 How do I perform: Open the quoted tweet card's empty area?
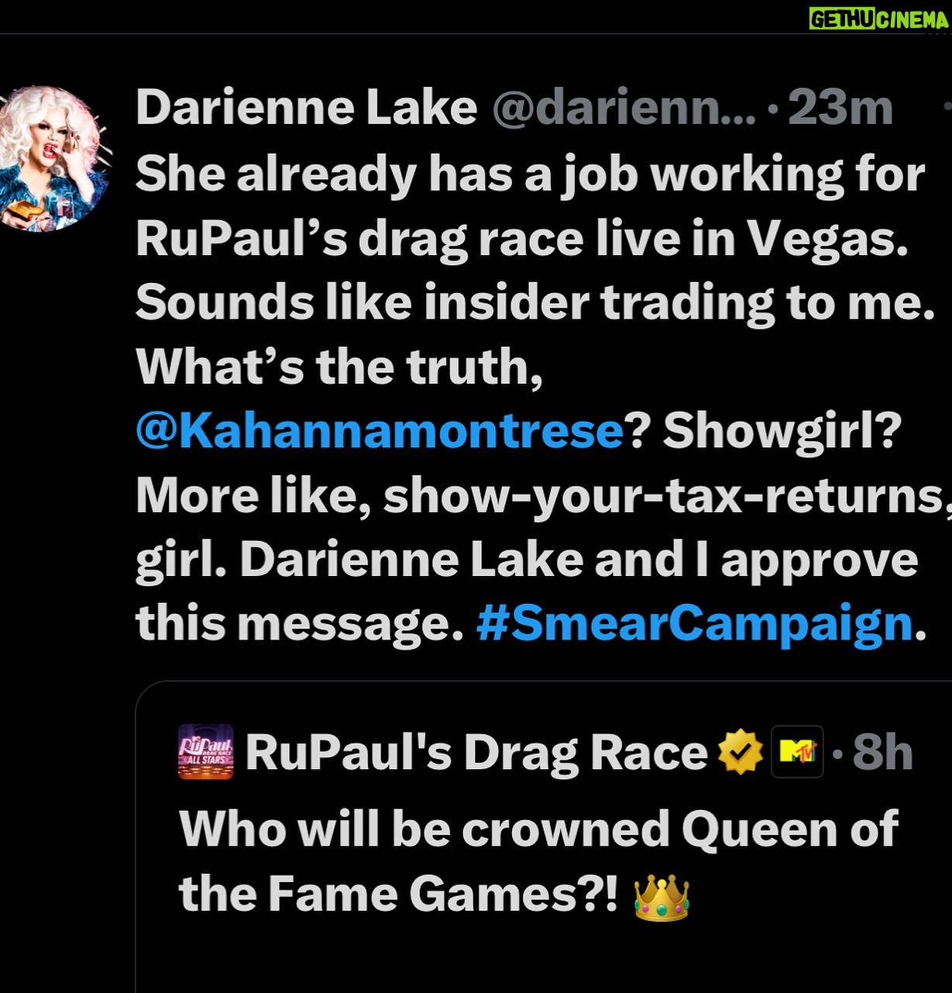tap(542, 957)
